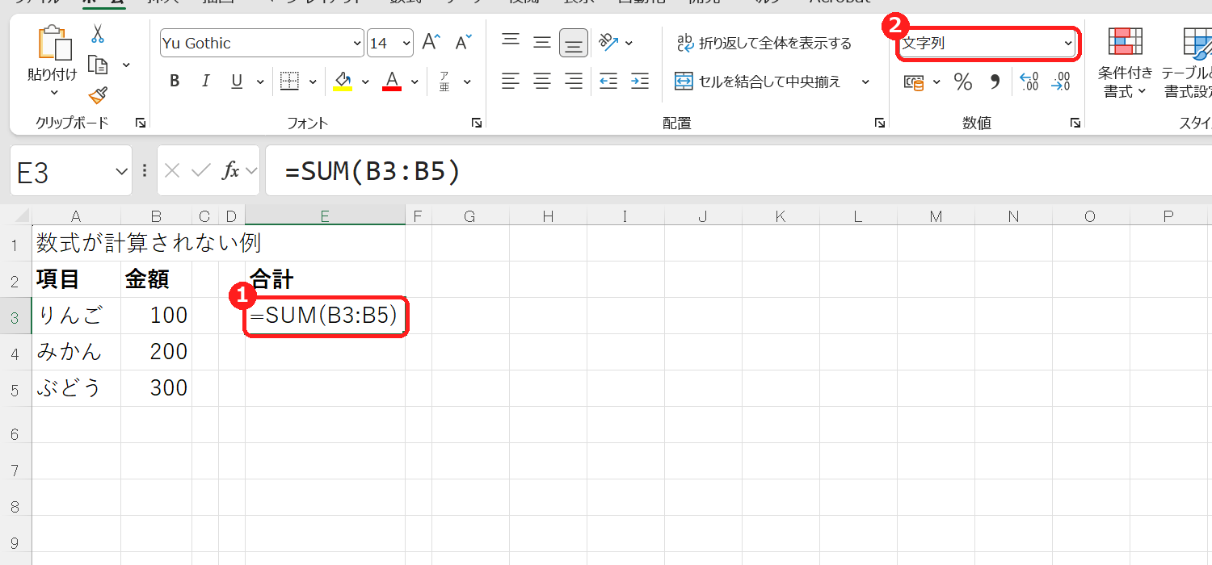The height and width of the screenshot is (565, 1212).
Task: Click the 金額 header cell
Action: pos(156,279)
